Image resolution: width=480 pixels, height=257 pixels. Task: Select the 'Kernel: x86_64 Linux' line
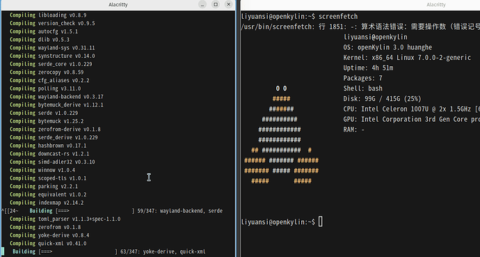(x=407, y=58)
